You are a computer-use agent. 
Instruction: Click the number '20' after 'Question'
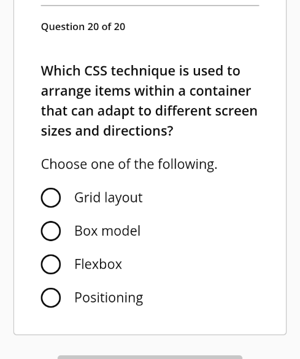[93, 27]
